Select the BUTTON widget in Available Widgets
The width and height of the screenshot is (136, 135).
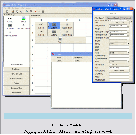10,27
